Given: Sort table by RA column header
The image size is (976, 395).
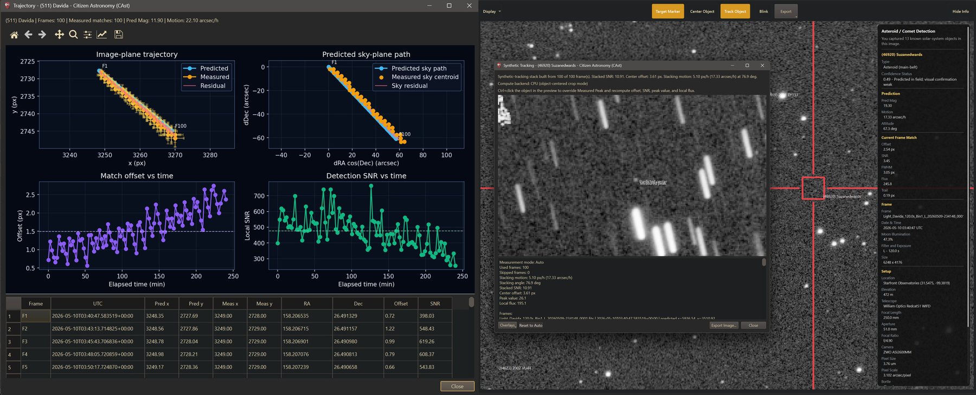Looking at the screenshot, I should (307, 303).
